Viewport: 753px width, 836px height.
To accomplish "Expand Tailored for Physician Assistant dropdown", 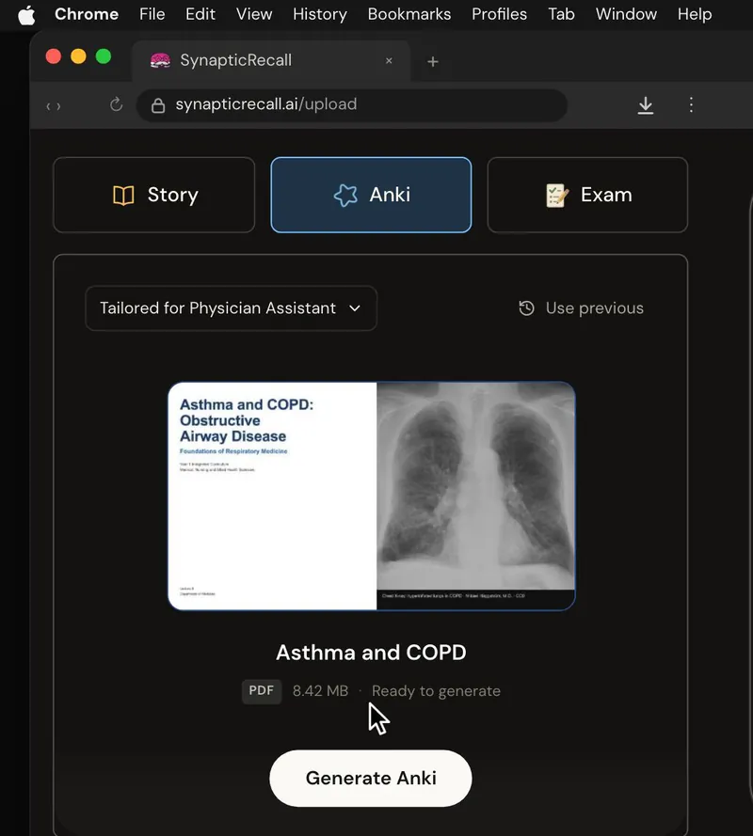I will click(231, 308).
